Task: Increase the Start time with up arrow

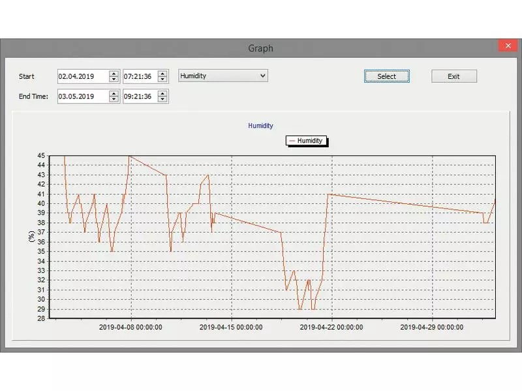Action: (x=163, y=73)
